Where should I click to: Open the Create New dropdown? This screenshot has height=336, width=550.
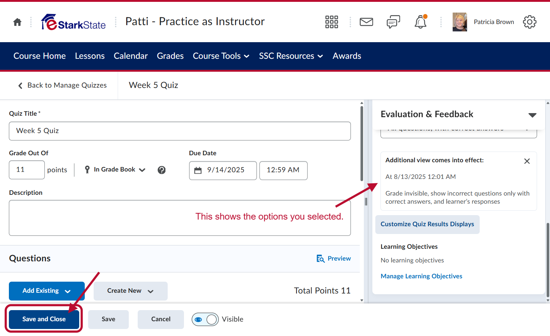[131, 291]
